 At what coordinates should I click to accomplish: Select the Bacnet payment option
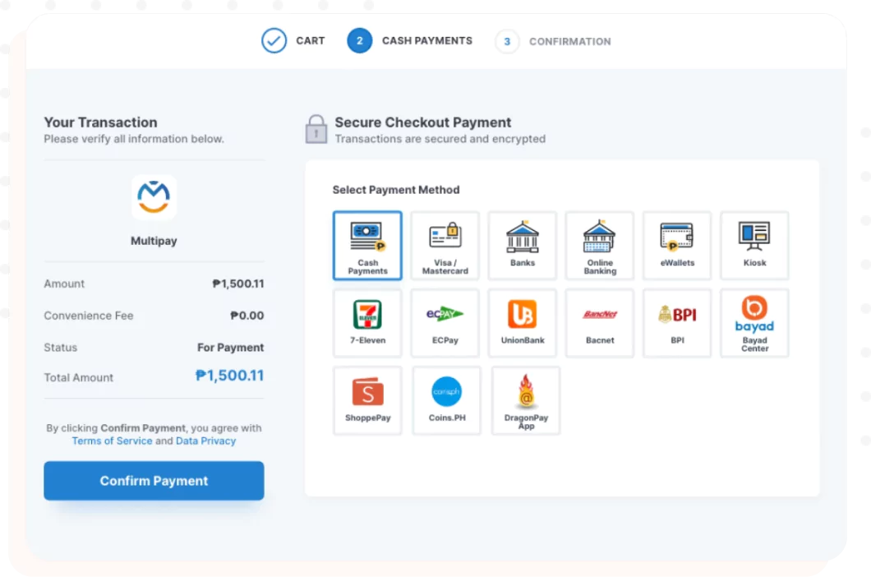600,323
